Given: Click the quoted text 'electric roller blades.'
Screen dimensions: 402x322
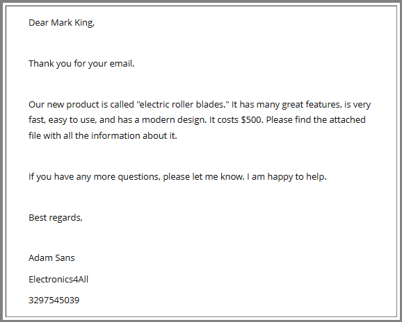Looking at the screenshot, I should 182,105.
